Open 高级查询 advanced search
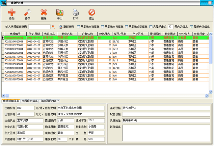 (x=66, y=27)
